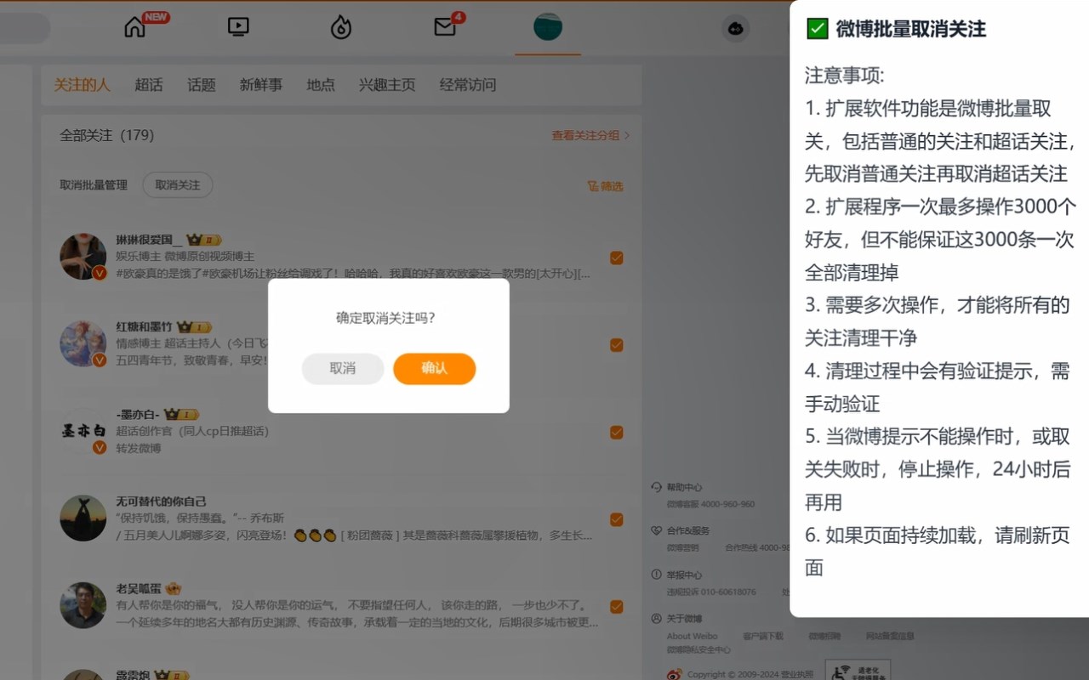The width and height of the screenshot is (1089, 680).
Task: Open the messages envelope icon
Action: (445, 27)
